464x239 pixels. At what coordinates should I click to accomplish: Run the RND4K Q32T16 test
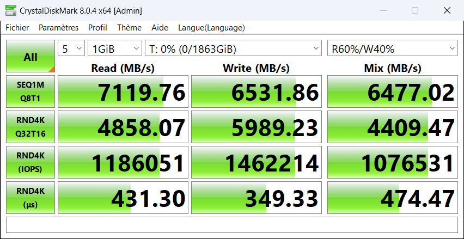pos(30,127)
